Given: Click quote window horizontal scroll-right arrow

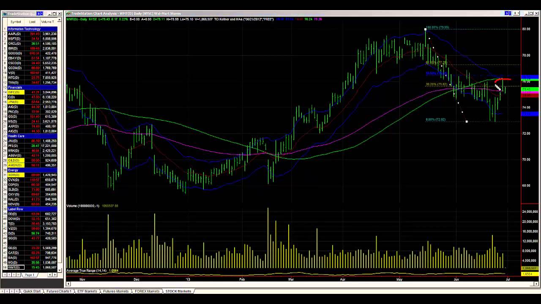Looking at the screenshot, I should tap(55, 275).
